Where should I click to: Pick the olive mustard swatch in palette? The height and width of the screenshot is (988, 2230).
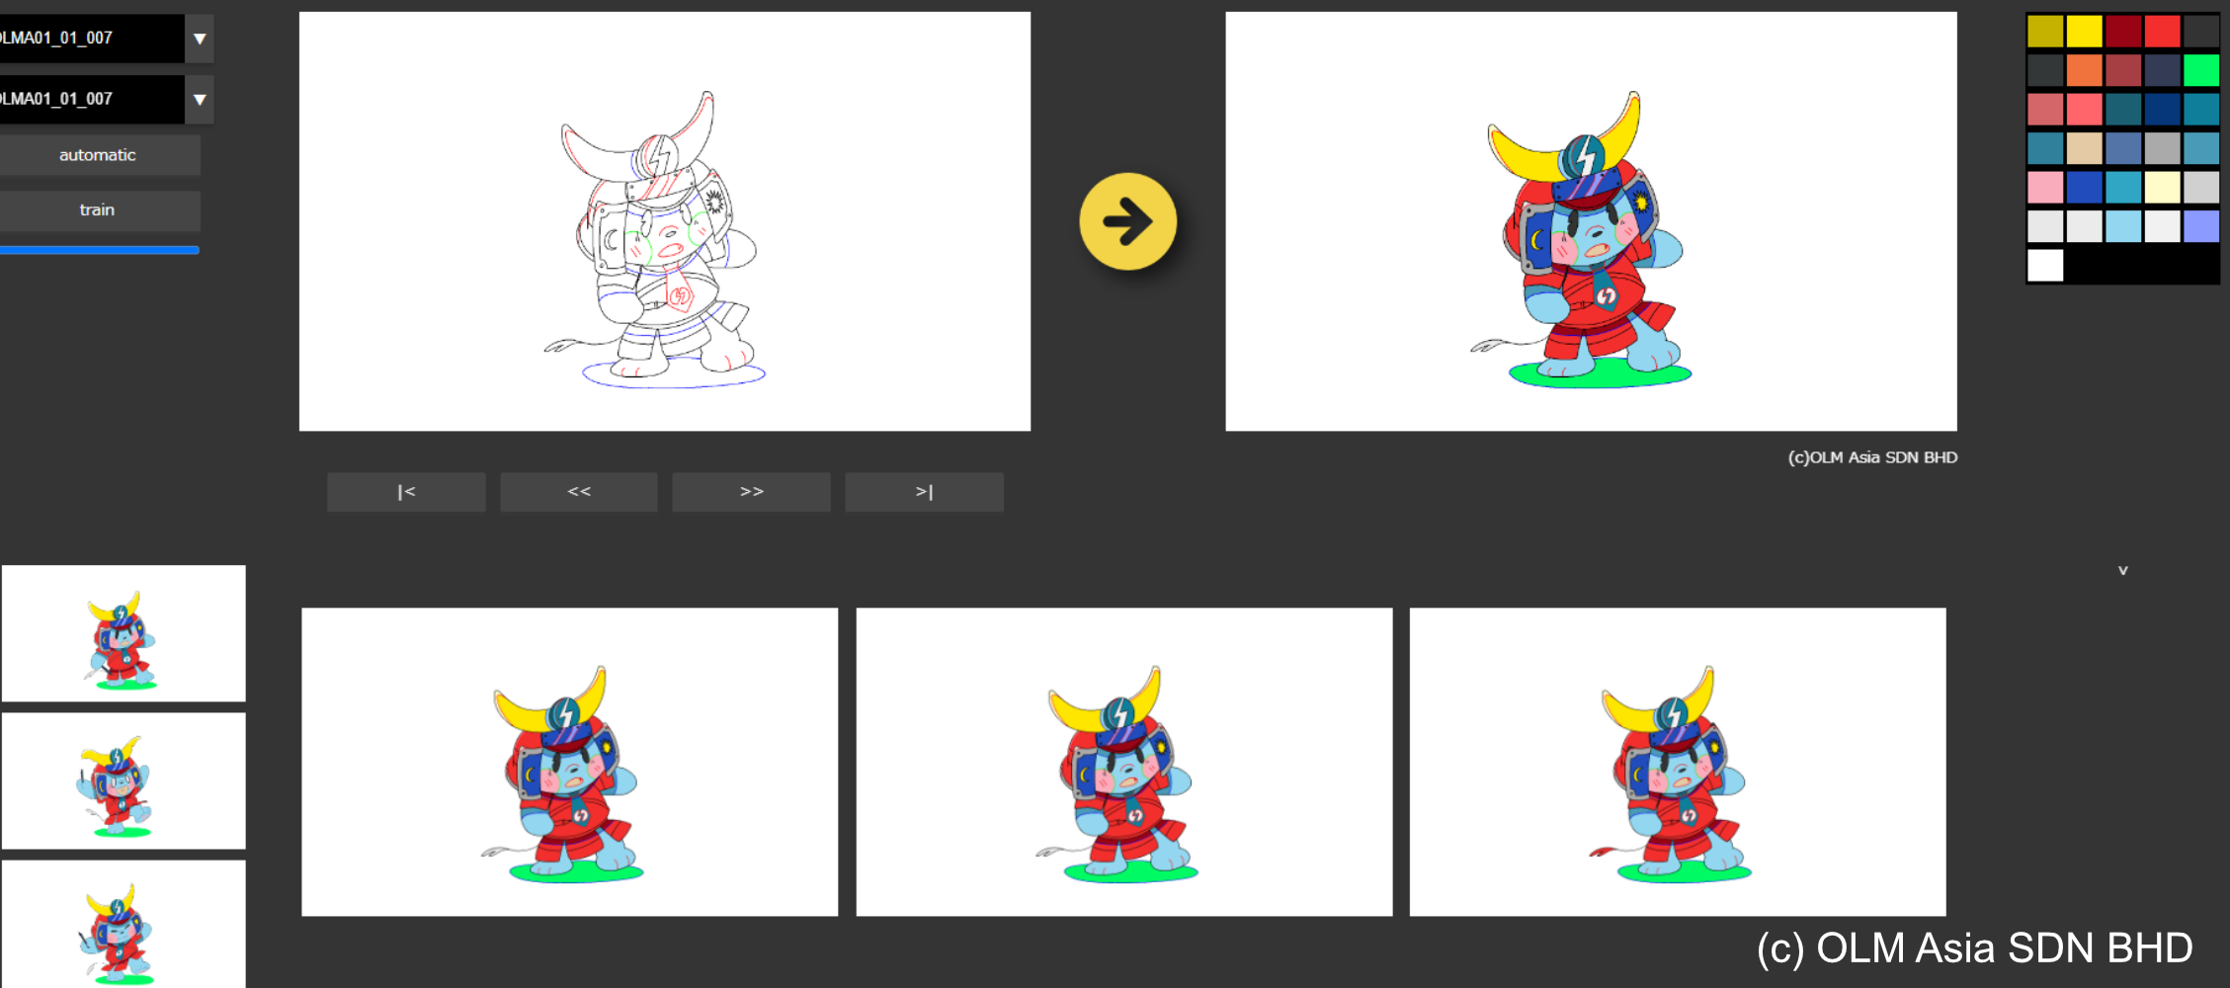click(2045, 32)
